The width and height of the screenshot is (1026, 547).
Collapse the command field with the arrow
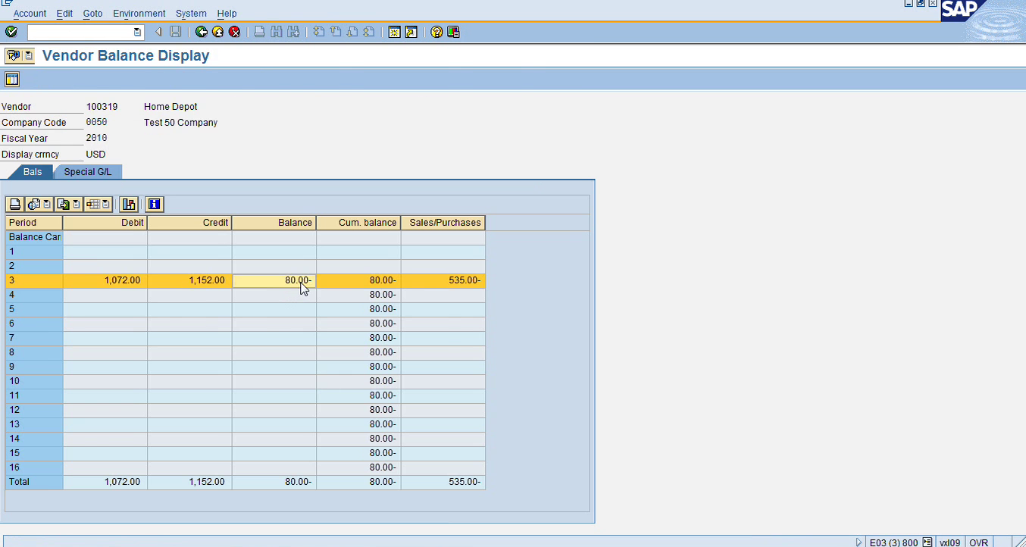coord(158,32)
